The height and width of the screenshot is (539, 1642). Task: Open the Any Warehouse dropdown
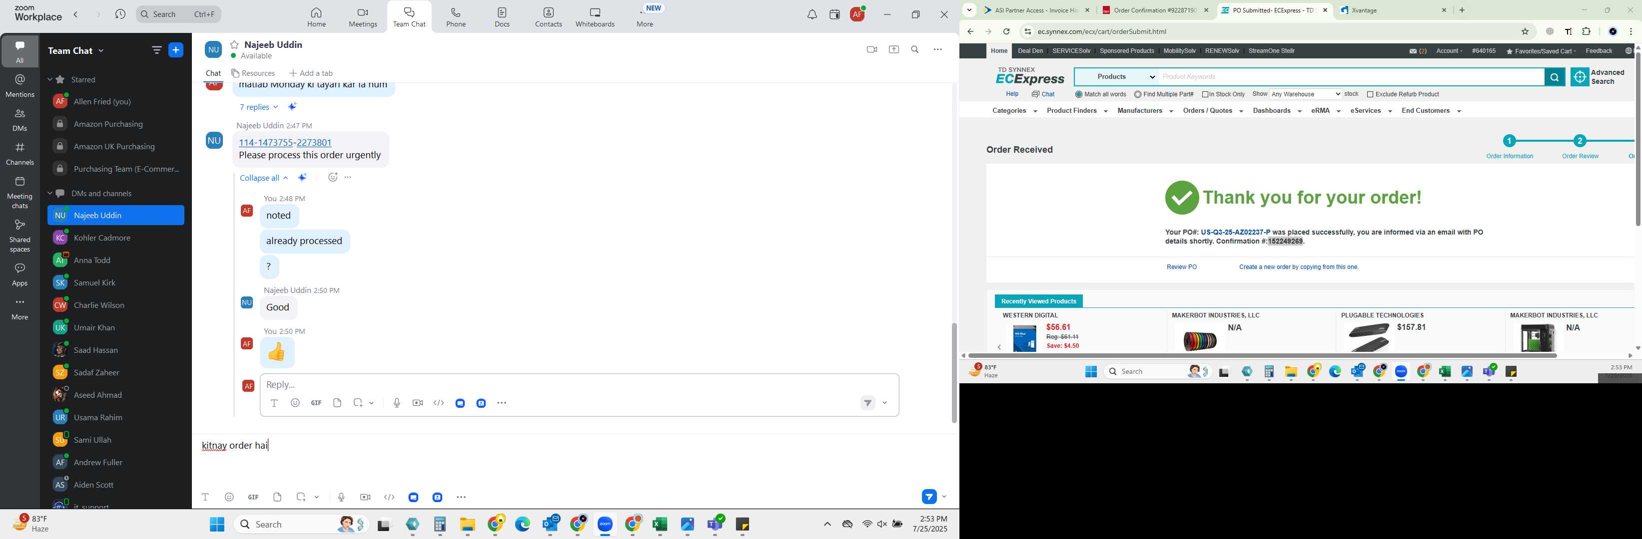(1305, 94)
